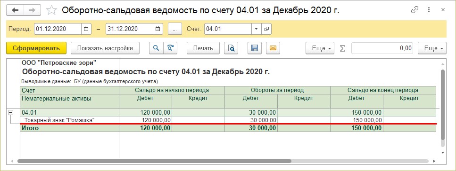Copy link using the chain icon
The height and width of the screenshot is (171, 456).
pos(415,10)
